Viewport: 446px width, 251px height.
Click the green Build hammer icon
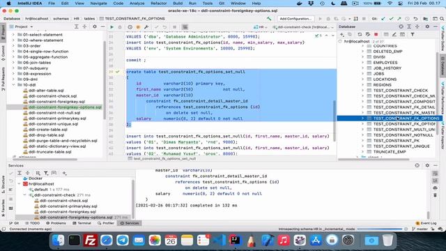[269, 19]
